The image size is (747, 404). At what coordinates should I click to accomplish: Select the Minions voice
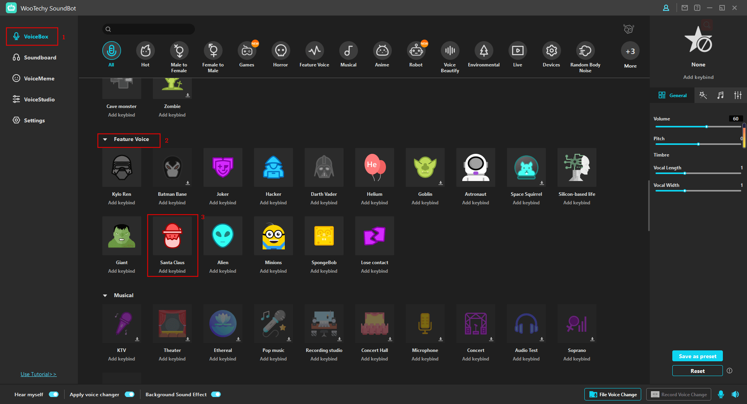pos(274,236)
